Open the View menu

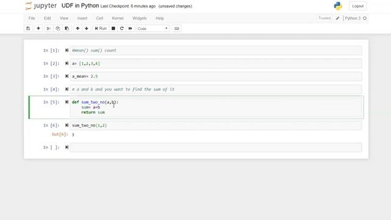(64, 18)
